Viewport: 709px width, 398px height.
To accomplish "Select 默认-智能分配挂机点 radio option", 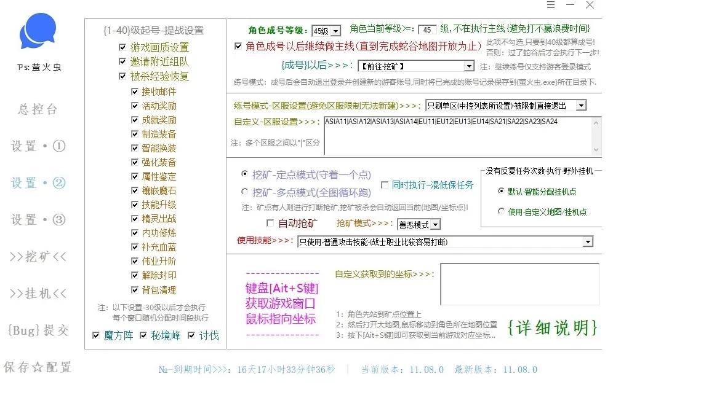I will (x=501, y=191).
